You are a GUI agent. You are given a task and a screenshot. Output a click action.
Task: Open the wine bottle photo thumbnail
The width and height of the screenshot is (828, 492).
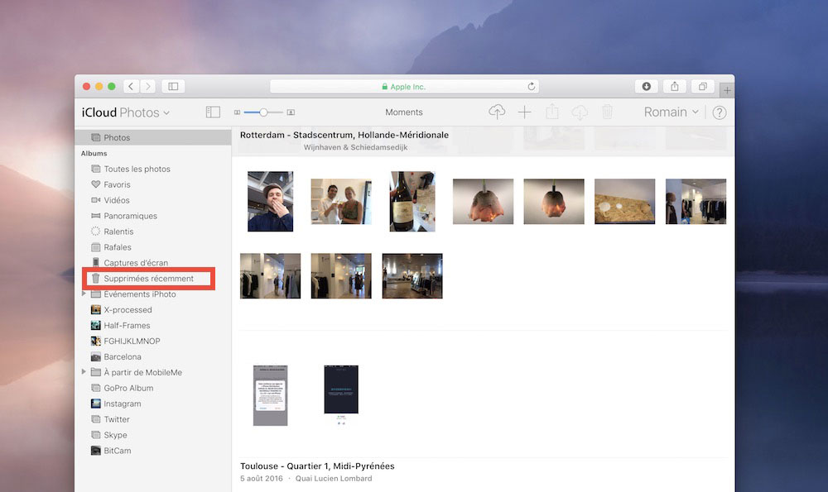412,201
